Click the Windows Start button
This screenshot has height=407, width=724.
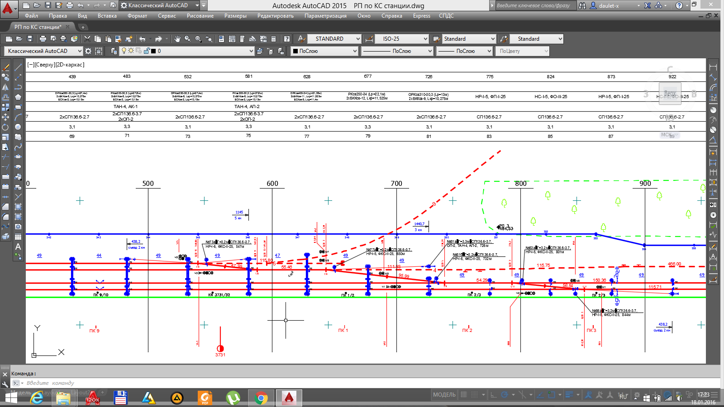pos(11,398)
